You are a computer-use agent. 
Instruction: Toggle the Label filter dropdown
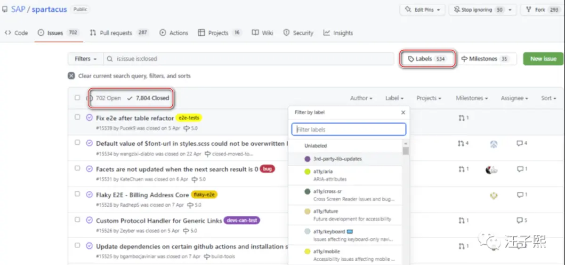point(395,98)
